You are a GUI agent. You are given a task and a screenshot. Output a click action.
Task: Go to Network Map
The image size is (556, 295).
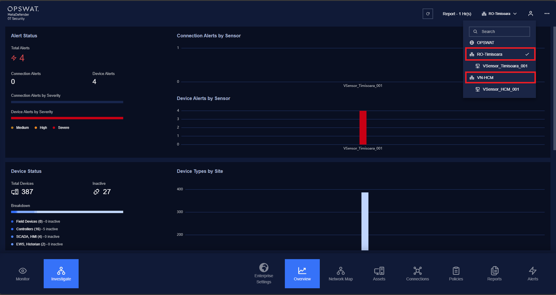(341, 274)
